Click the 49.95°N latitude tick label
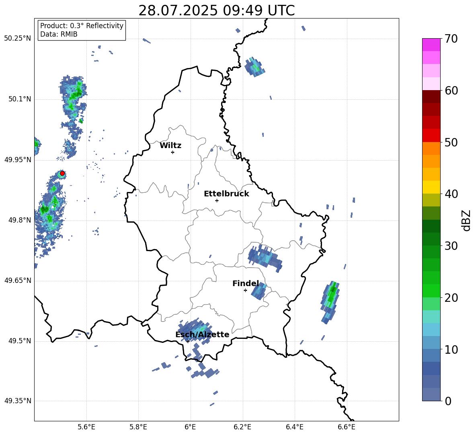 pos(18,160)
